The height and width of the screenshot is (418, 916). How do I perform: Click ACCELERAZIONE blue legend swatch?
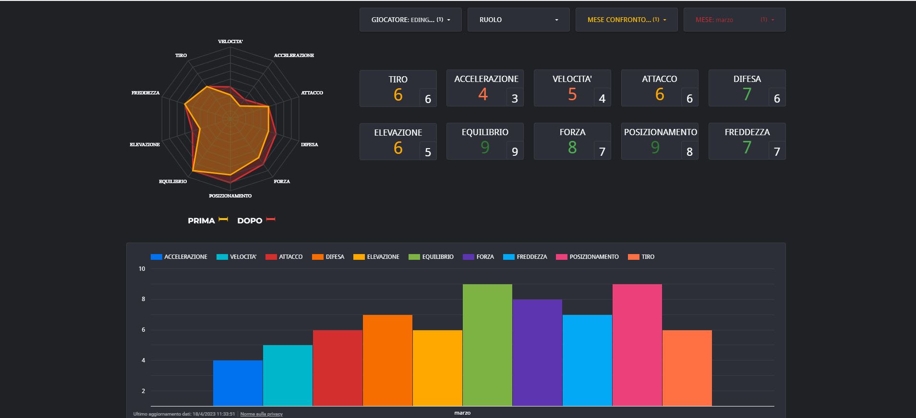(x=156, y=257)
